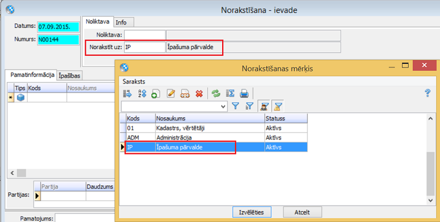Refresh the list with green arrows icon
Image resolution: width=440 pixels, height=222 pixels.
click(x=216, y=93)
